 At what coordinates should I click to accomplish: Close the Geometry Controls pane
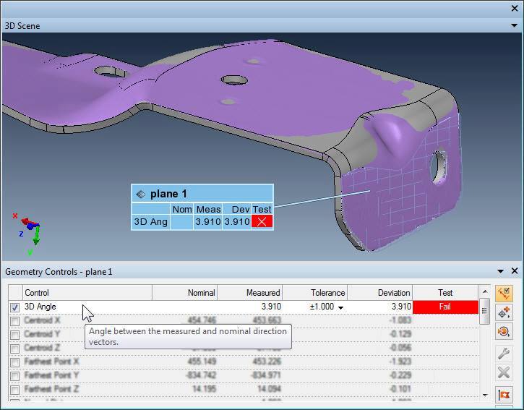[515, 271]
